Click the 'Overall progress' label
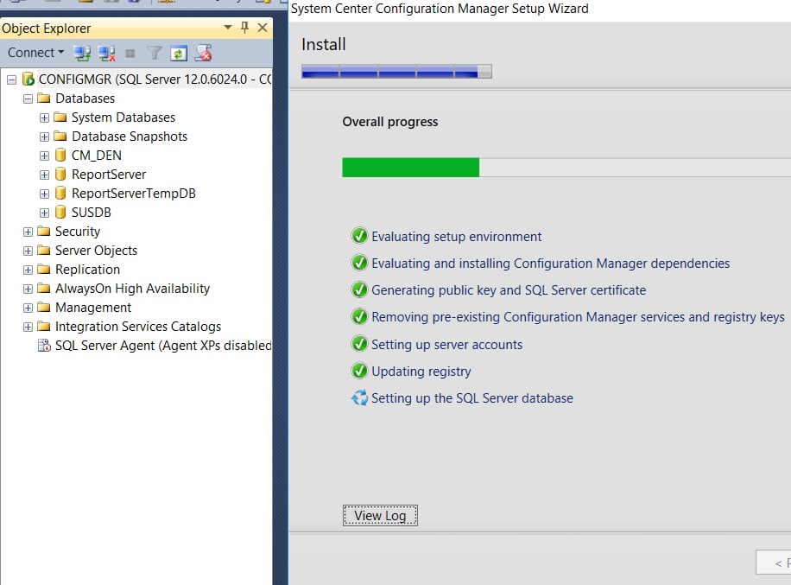 pos(390,122)
